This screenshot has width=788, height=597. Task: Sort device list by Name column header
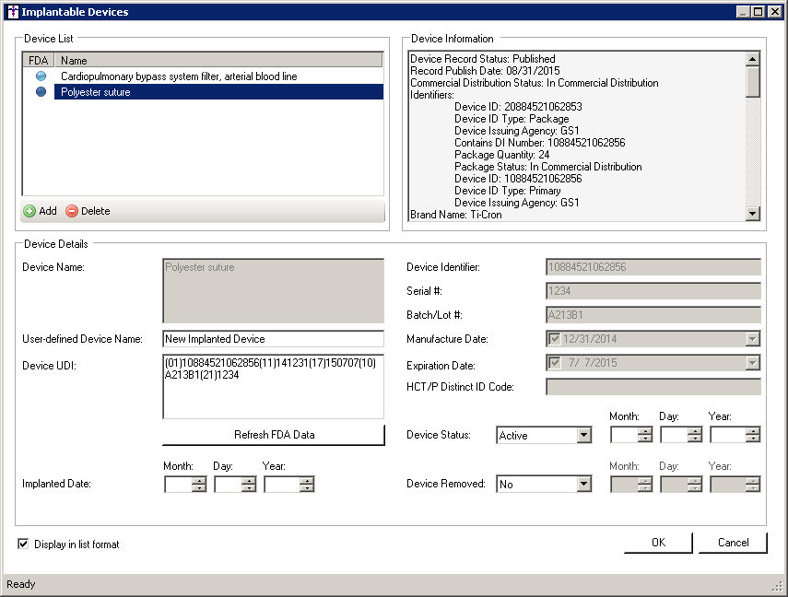coord(218,61)
